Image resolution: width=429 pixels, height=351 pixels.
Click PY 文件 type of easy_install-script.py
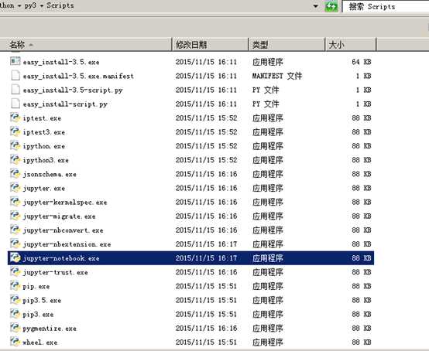click(266, 104)
